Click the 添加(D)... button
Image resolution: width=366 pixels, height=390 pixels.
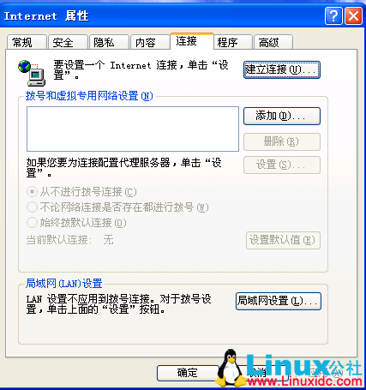(x=282, y=116)
